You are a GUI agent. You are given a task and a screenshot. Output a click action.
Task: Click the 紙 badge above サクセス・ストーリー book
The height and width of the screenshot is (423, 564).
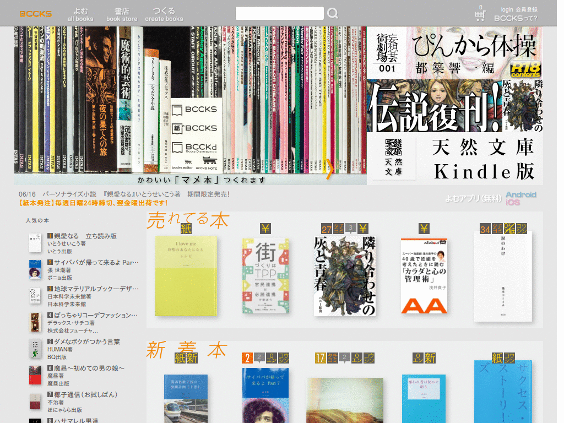tap(497, 358)
